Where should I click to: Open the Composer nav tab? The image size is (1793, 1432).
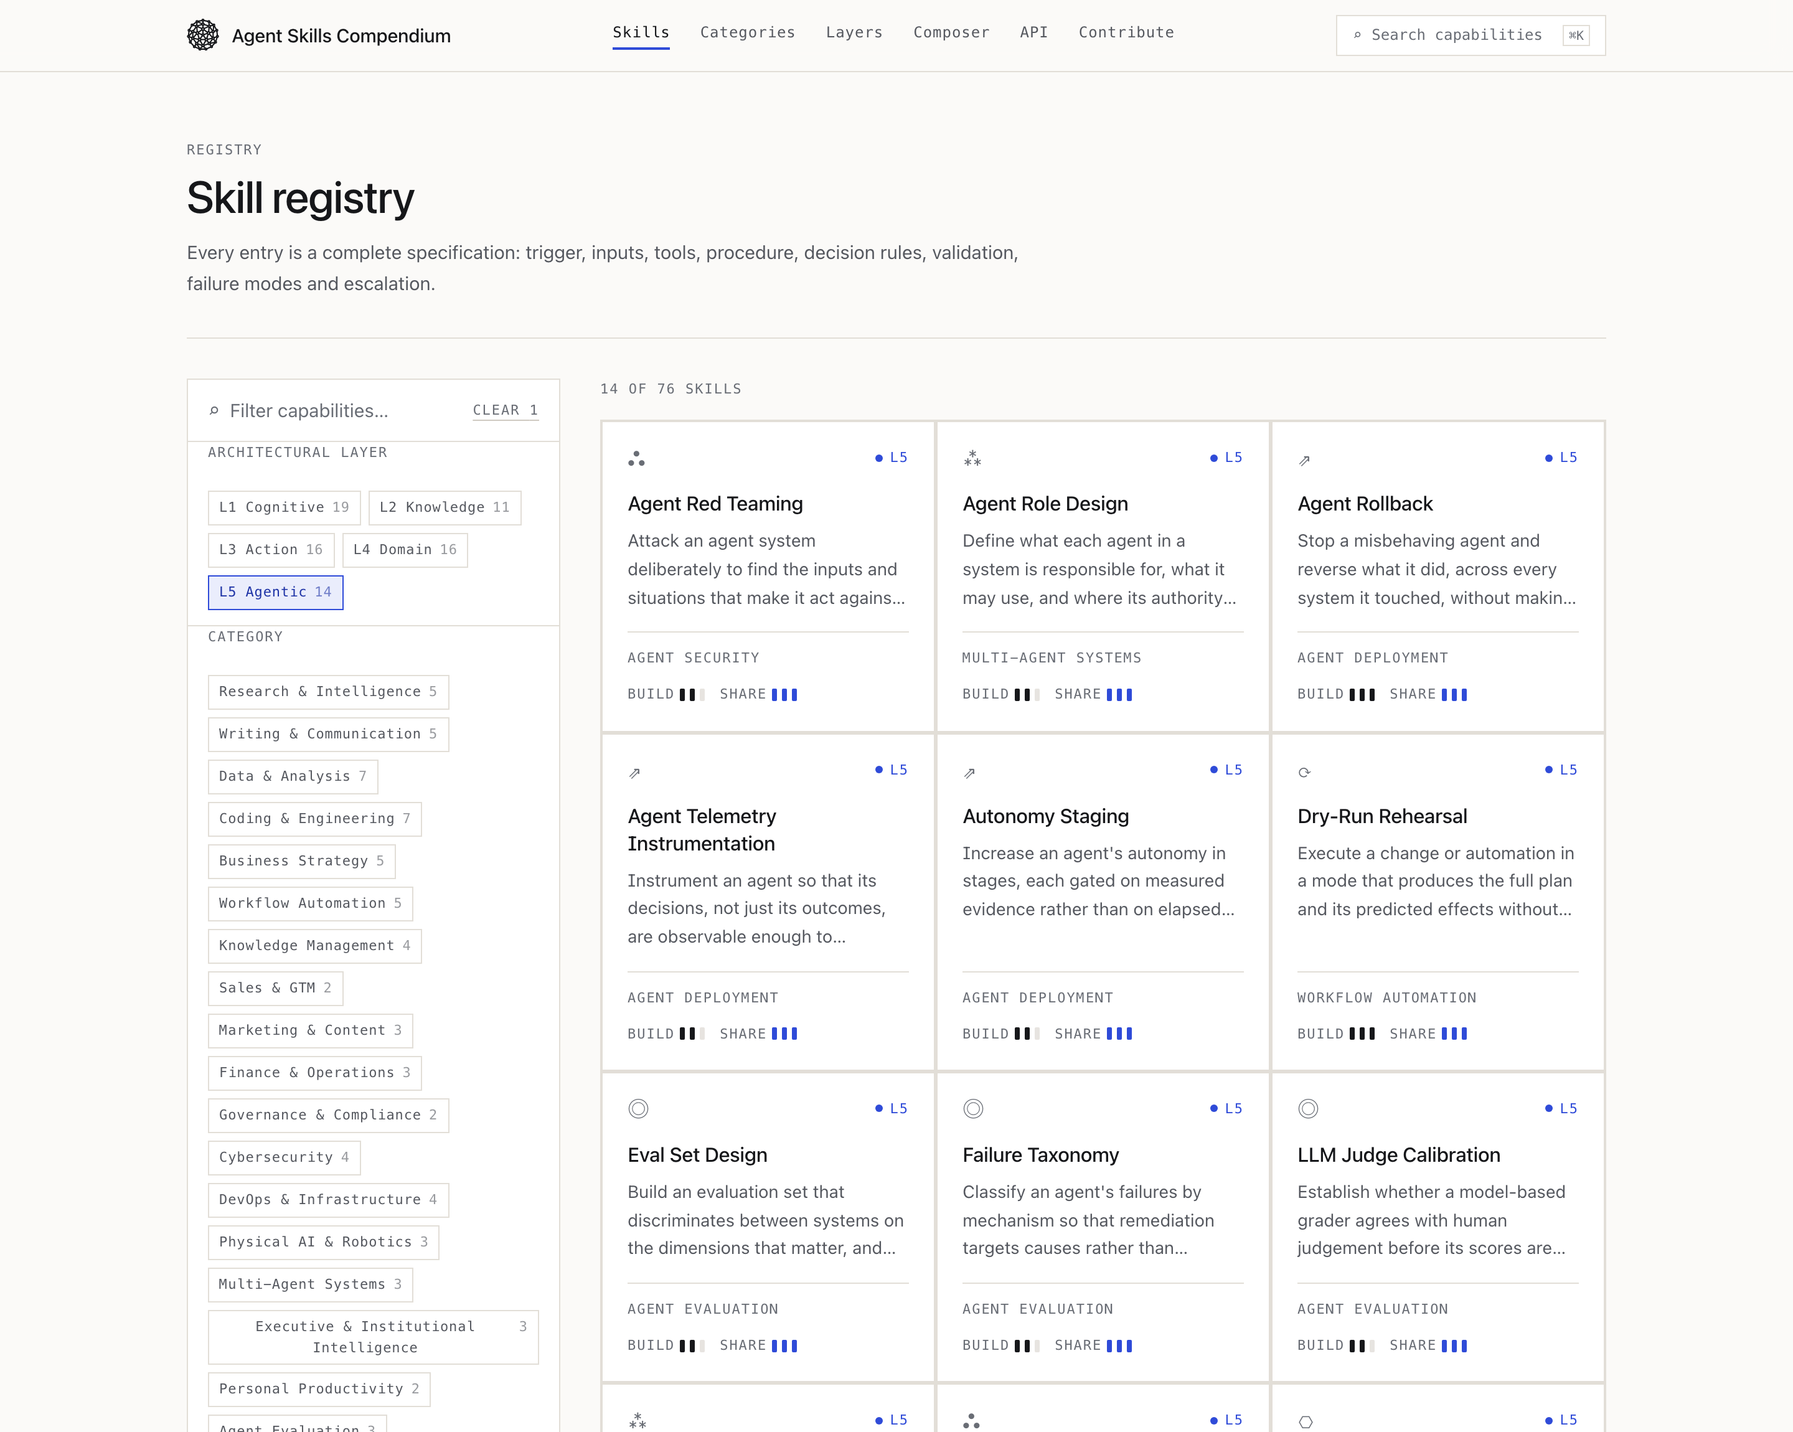(951, 32)
